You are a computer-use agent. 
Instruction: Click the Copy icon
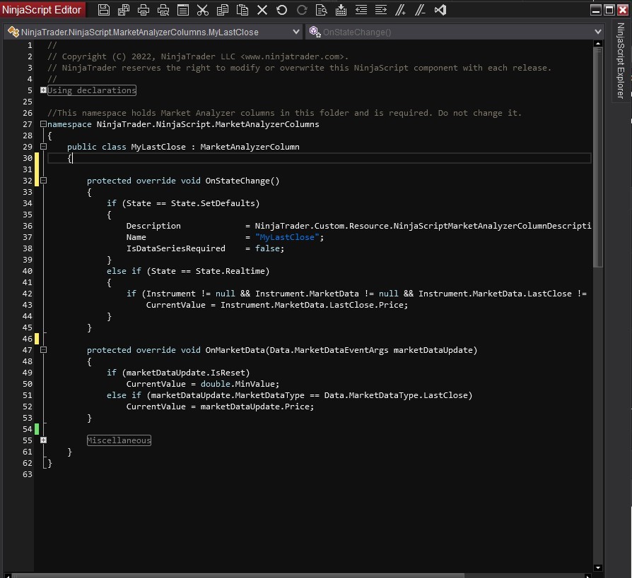[223, 10]
